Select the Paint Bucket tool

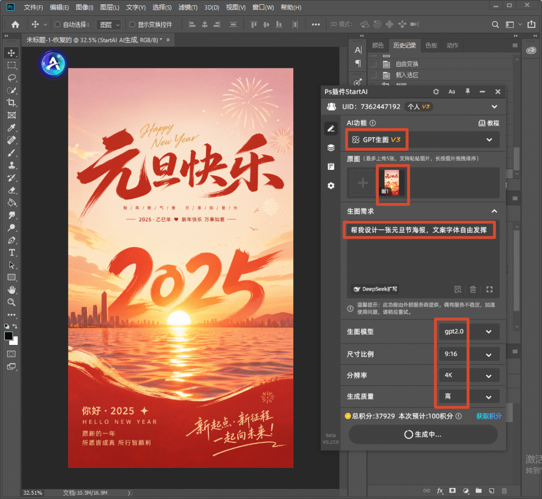point(12,203)
